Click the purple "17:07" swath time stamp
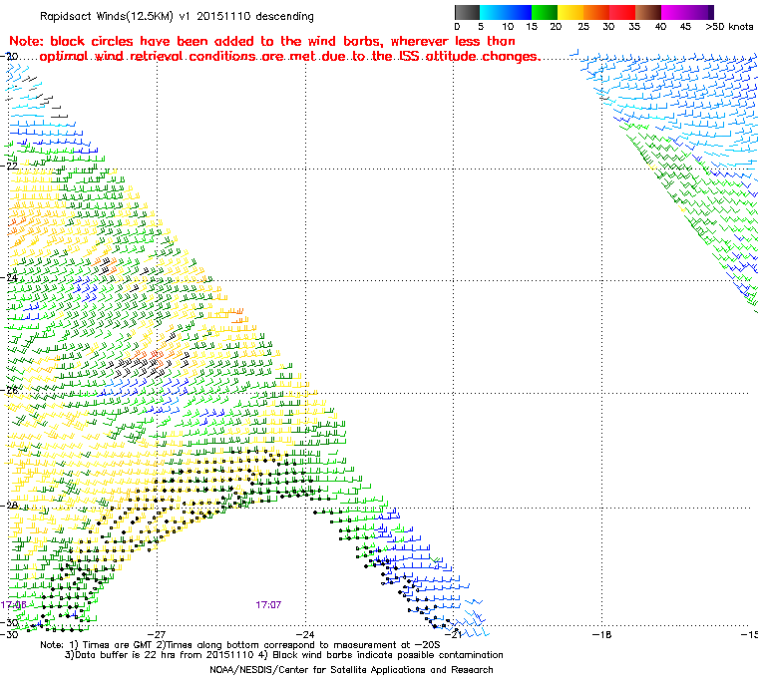The image size is (758, 686). pos(268,605)
